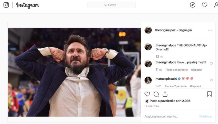
Task: Save the post with bookmark icon
Action: pos(209,94)
